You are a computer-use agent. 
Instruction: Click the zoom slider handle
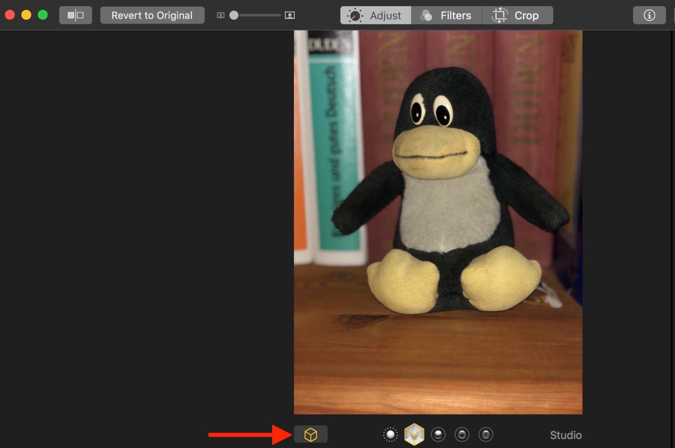[x=234, y=15]
